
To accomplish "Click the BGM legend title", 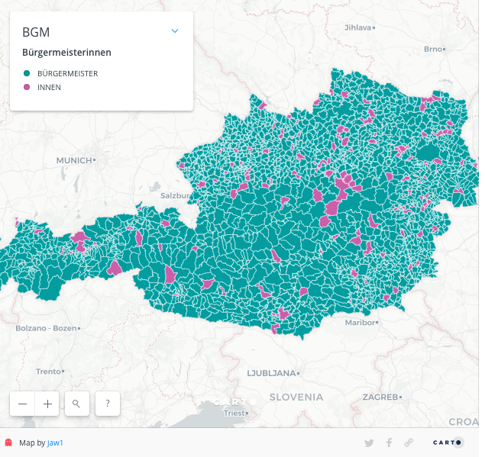I will click(36, 32).
